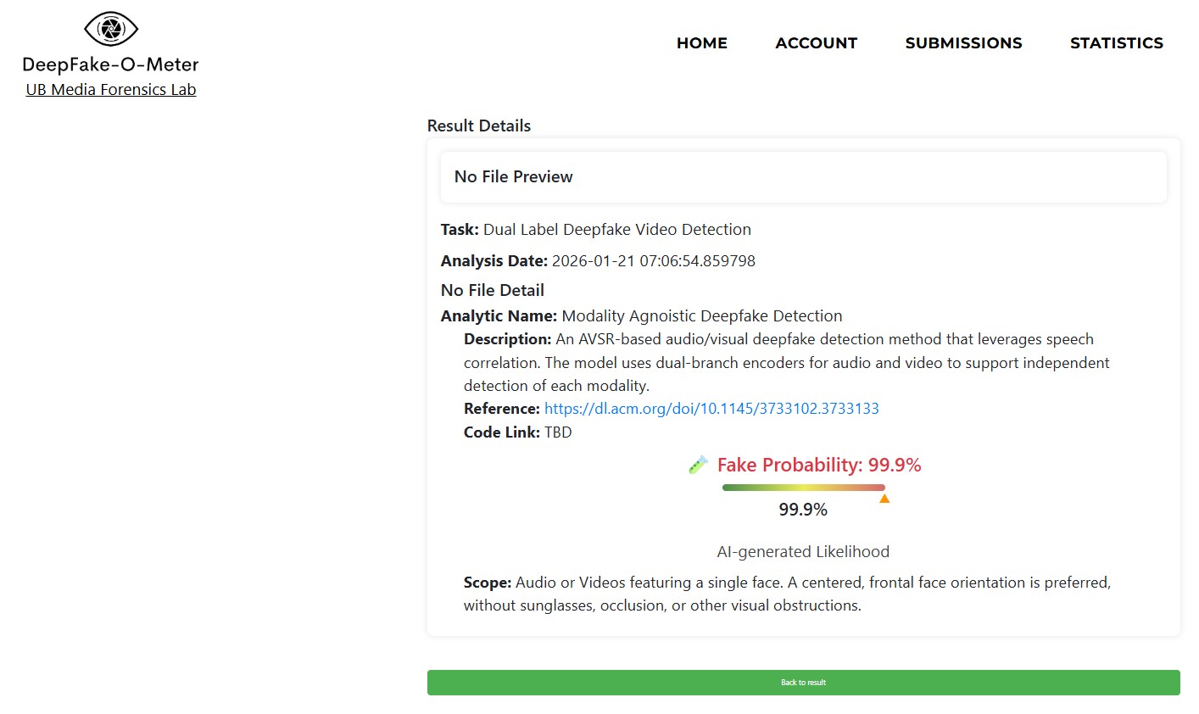1199x714 pixels.
Task: Click the Analysis Date timestamp value
Action: tap(653, 261)
